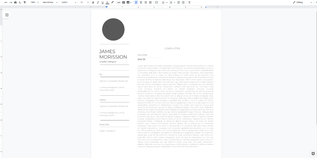Place the cursor in the "COVER LETTER" heading
The height and width of the screenshot is (158, 317).
pyautogui.click(x=172, y=49)
